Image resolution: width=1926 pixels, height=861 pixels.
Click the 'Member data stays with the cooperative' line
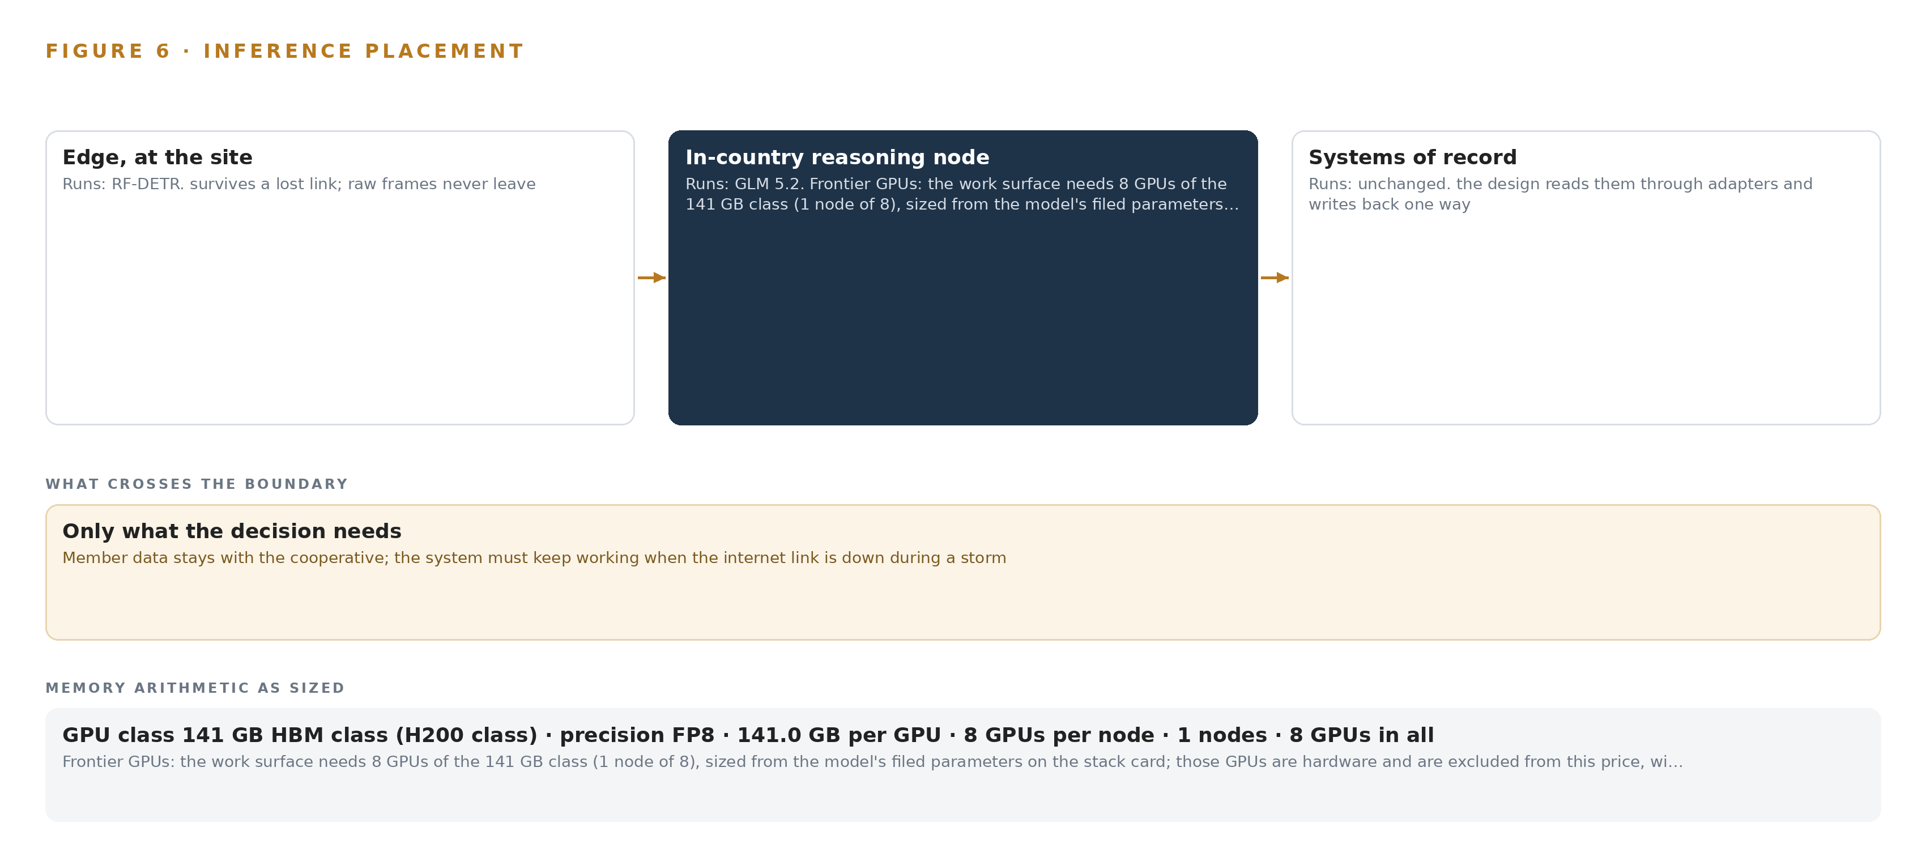pyautogui.click(x=534, y=557)
